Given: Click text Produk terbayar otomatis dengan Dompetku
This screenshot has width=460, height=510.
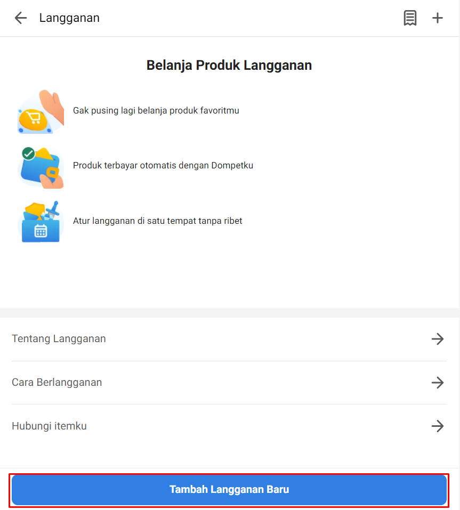Looking at the screenshot, I should [x=163, y=166].
